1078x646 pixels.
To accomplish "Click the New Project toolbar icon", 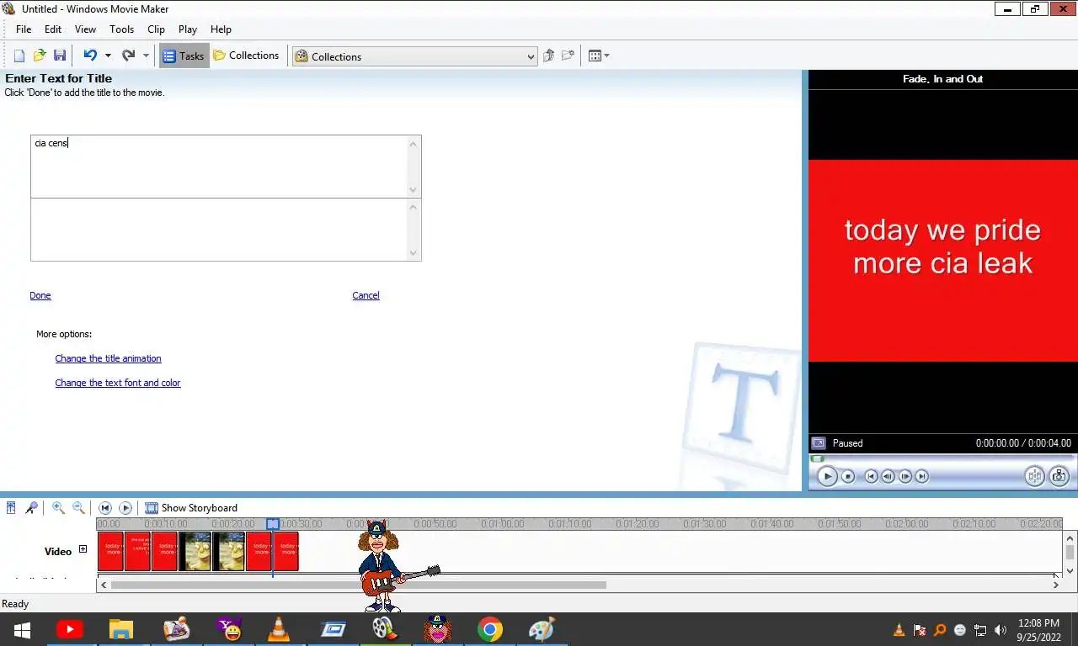I will (19, 56).
